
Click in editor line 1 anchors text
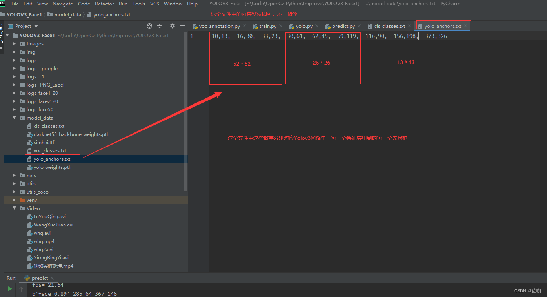click(x=329, y=36)
